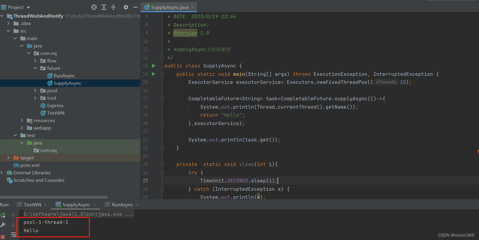Fold the try block at line 26
The width and height of the screenshot is (479, 240).
tap(162, 173)
